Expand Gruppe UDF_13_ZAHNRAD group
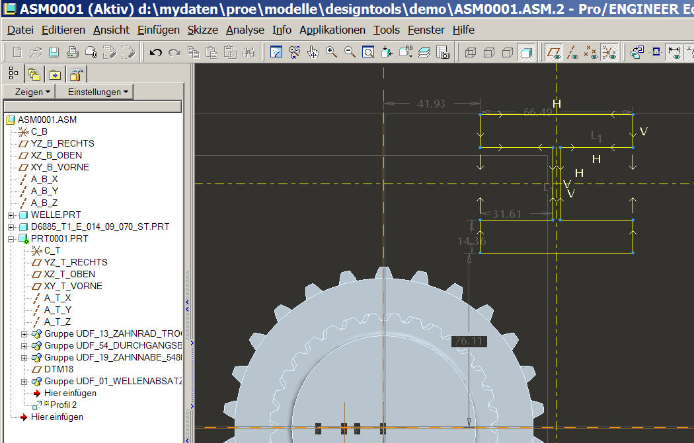Screen dimensions: 694x443 [24, 334]
